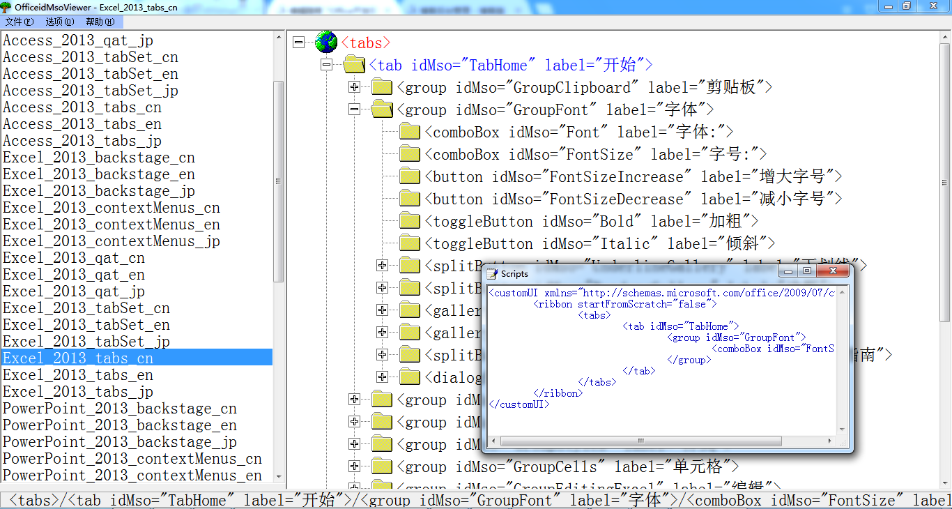952x509 pixels.
Task: Click the file list scroll-down arrow
Action: click(x=279, y=478)
